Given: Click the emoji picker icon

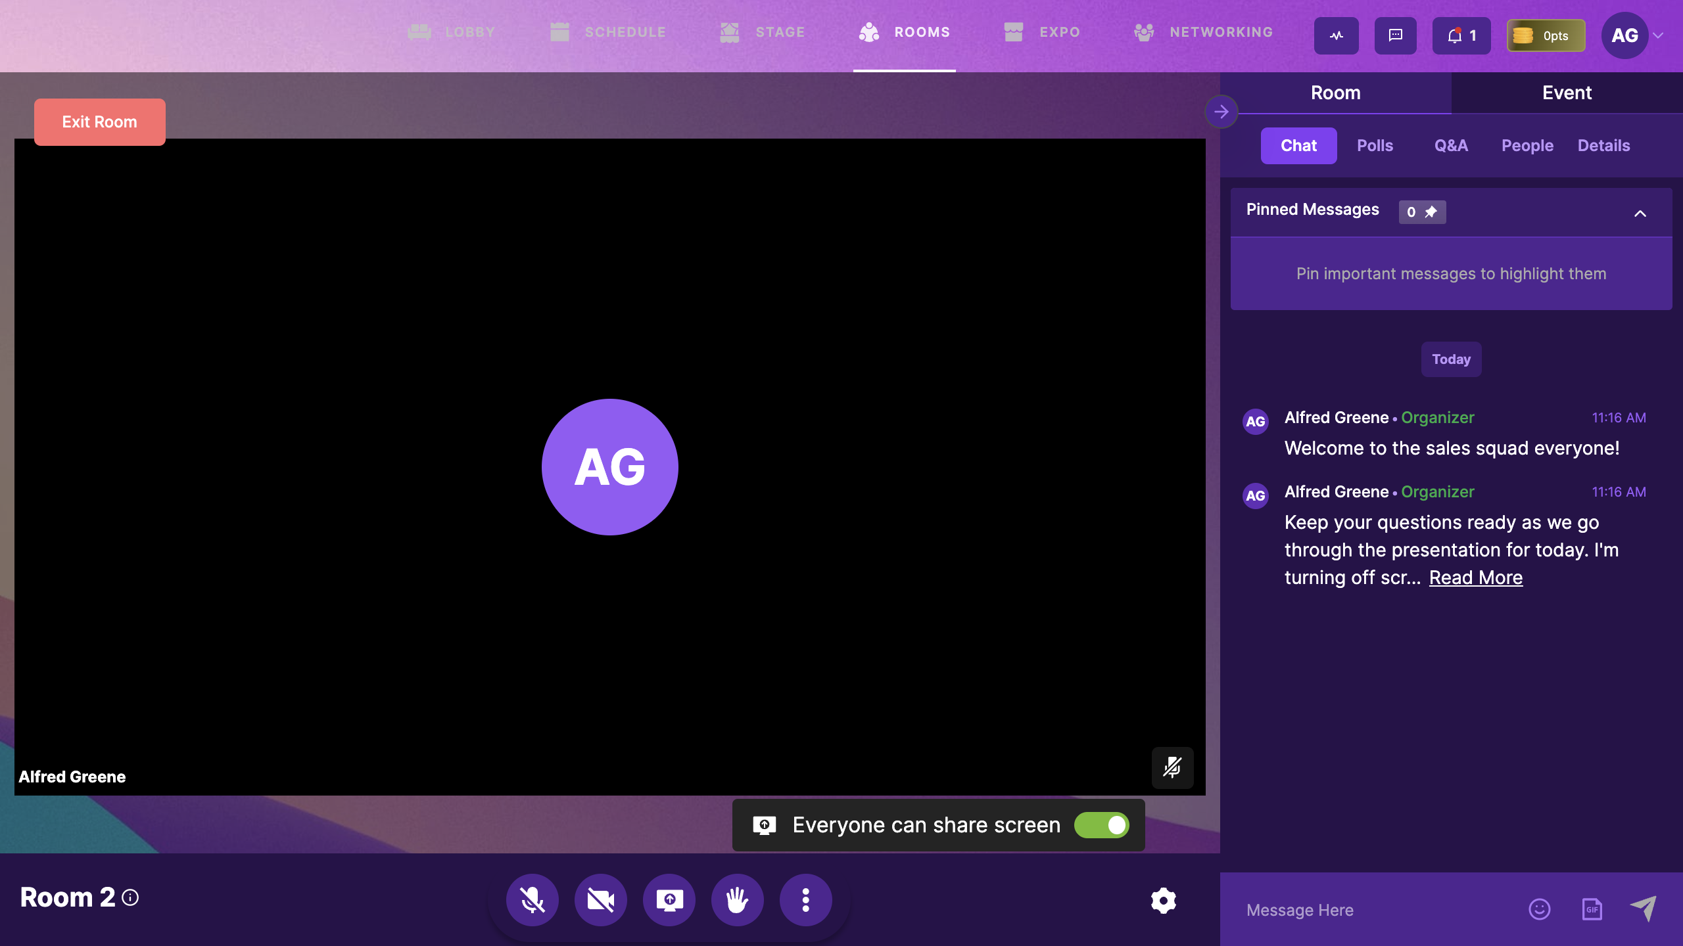Looking at the screenshot, I should click(1539, 909).
